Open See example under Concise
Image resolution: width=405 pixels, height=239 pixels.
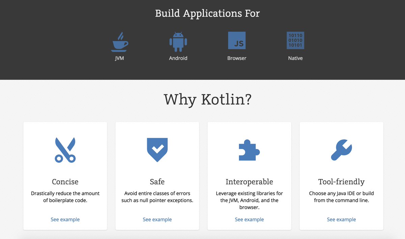coord(65,219)
